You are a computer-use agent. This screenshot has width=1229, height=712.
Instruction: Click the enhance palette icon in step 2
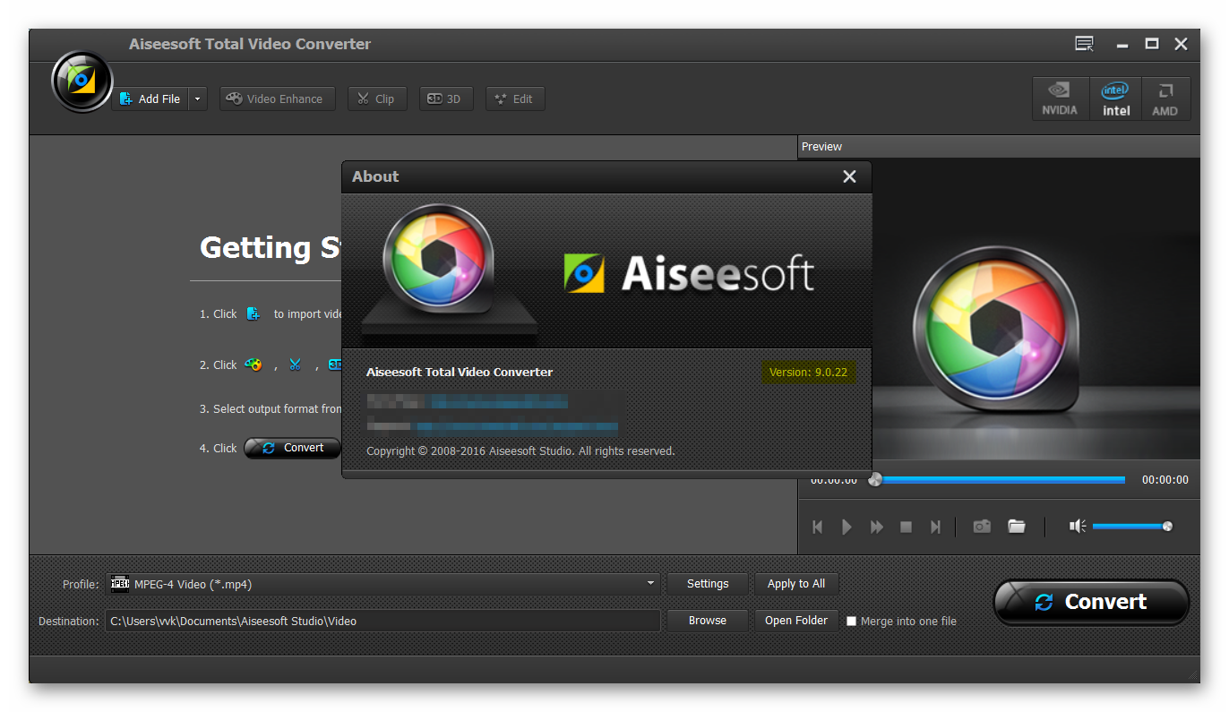click(254, 365)
